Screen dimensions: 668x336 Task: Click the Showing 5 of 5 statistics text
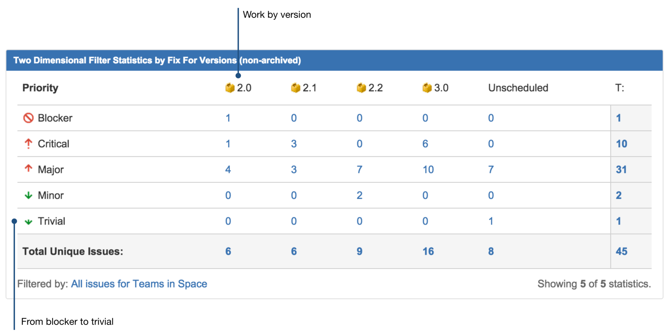[x=594, y=284]
